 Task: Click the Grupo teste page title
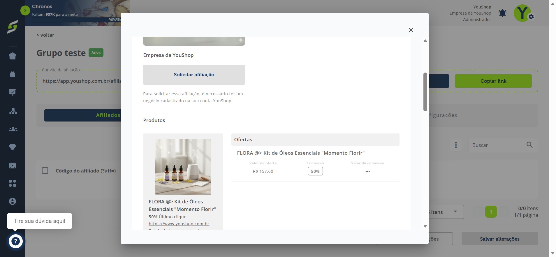tap(61, 53)
